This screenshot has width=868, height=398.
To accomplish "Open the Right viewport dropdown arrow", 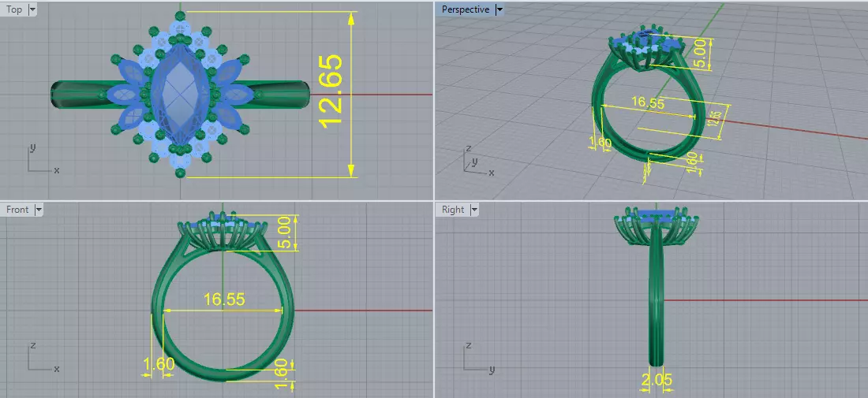I will [474, 210].
